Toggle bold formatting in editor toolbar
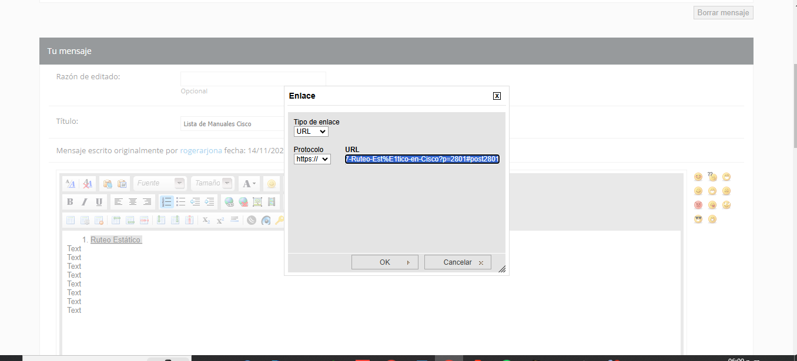Image resolution: width=797 pixels, height=361 pixels. click(70, 202)
